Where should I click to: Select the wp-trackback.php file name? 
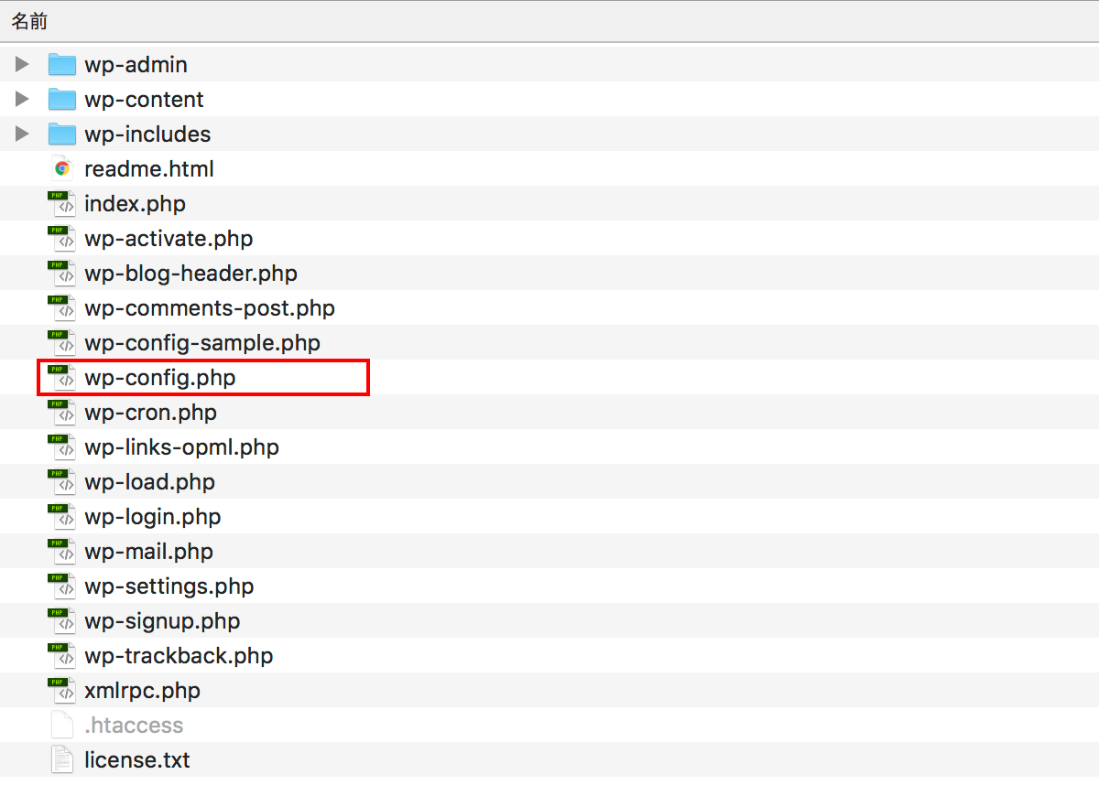179,656
